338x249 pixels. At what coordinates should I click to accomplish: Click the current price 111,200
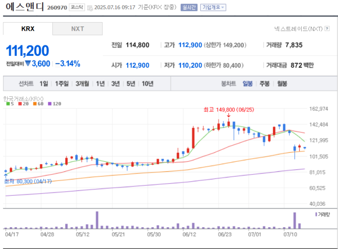(27, 50)
